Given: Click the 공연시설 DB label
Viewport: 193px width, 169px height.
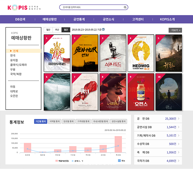Looking at the screenshot, I should point(144,127).
